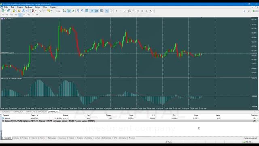259x146 pixels.
Task: Select the text drawing tool
Action: pos(138,11)
